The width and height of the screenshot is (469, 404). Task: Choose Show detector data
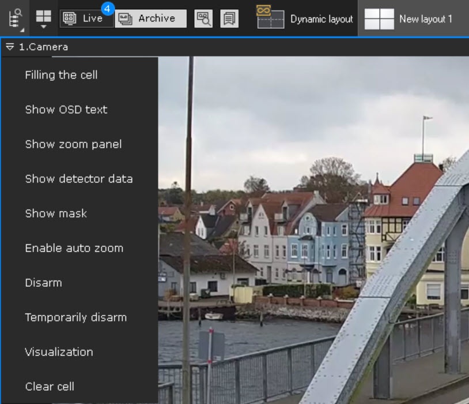[80, 178]
